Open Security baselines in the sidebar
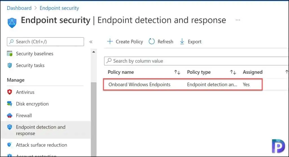The height and width of the screenshot is (157, 289). [x=34, y=54]
